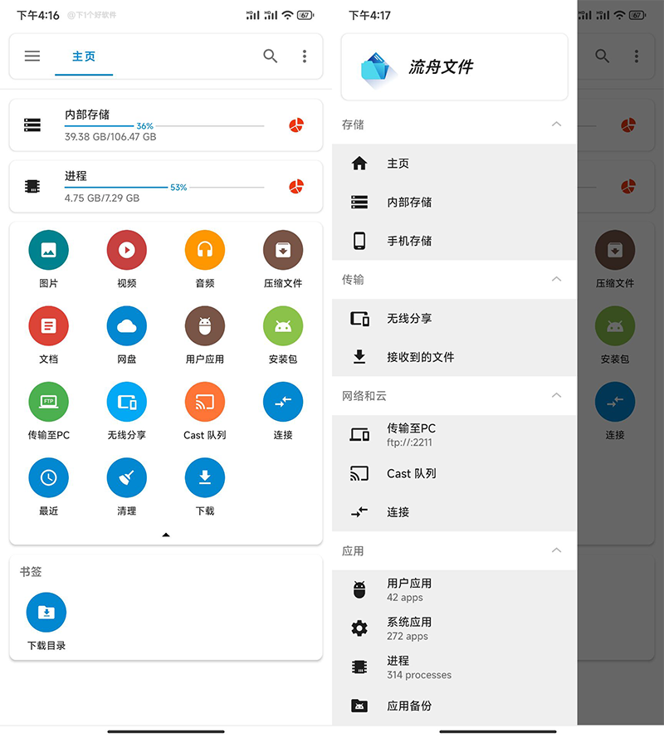Select 无线分享 (Wireless share) icon
This screenshot has height=738, width=664.
point(126,402)
